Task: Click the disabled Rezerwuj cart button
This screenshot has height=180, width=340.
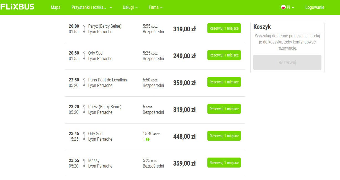Action: [287, 62]
